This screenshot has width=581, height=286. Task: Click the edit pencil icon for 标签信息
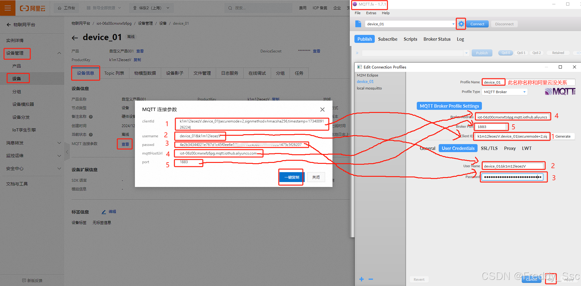(x=104, y=212)
